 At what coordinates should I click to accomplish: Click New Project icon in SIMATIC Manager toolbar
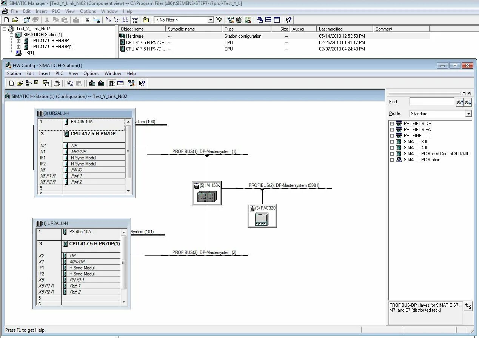point(6,20)
